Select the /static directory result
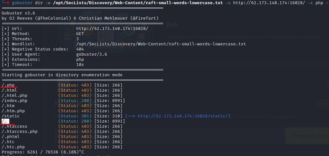 (11, 116)
